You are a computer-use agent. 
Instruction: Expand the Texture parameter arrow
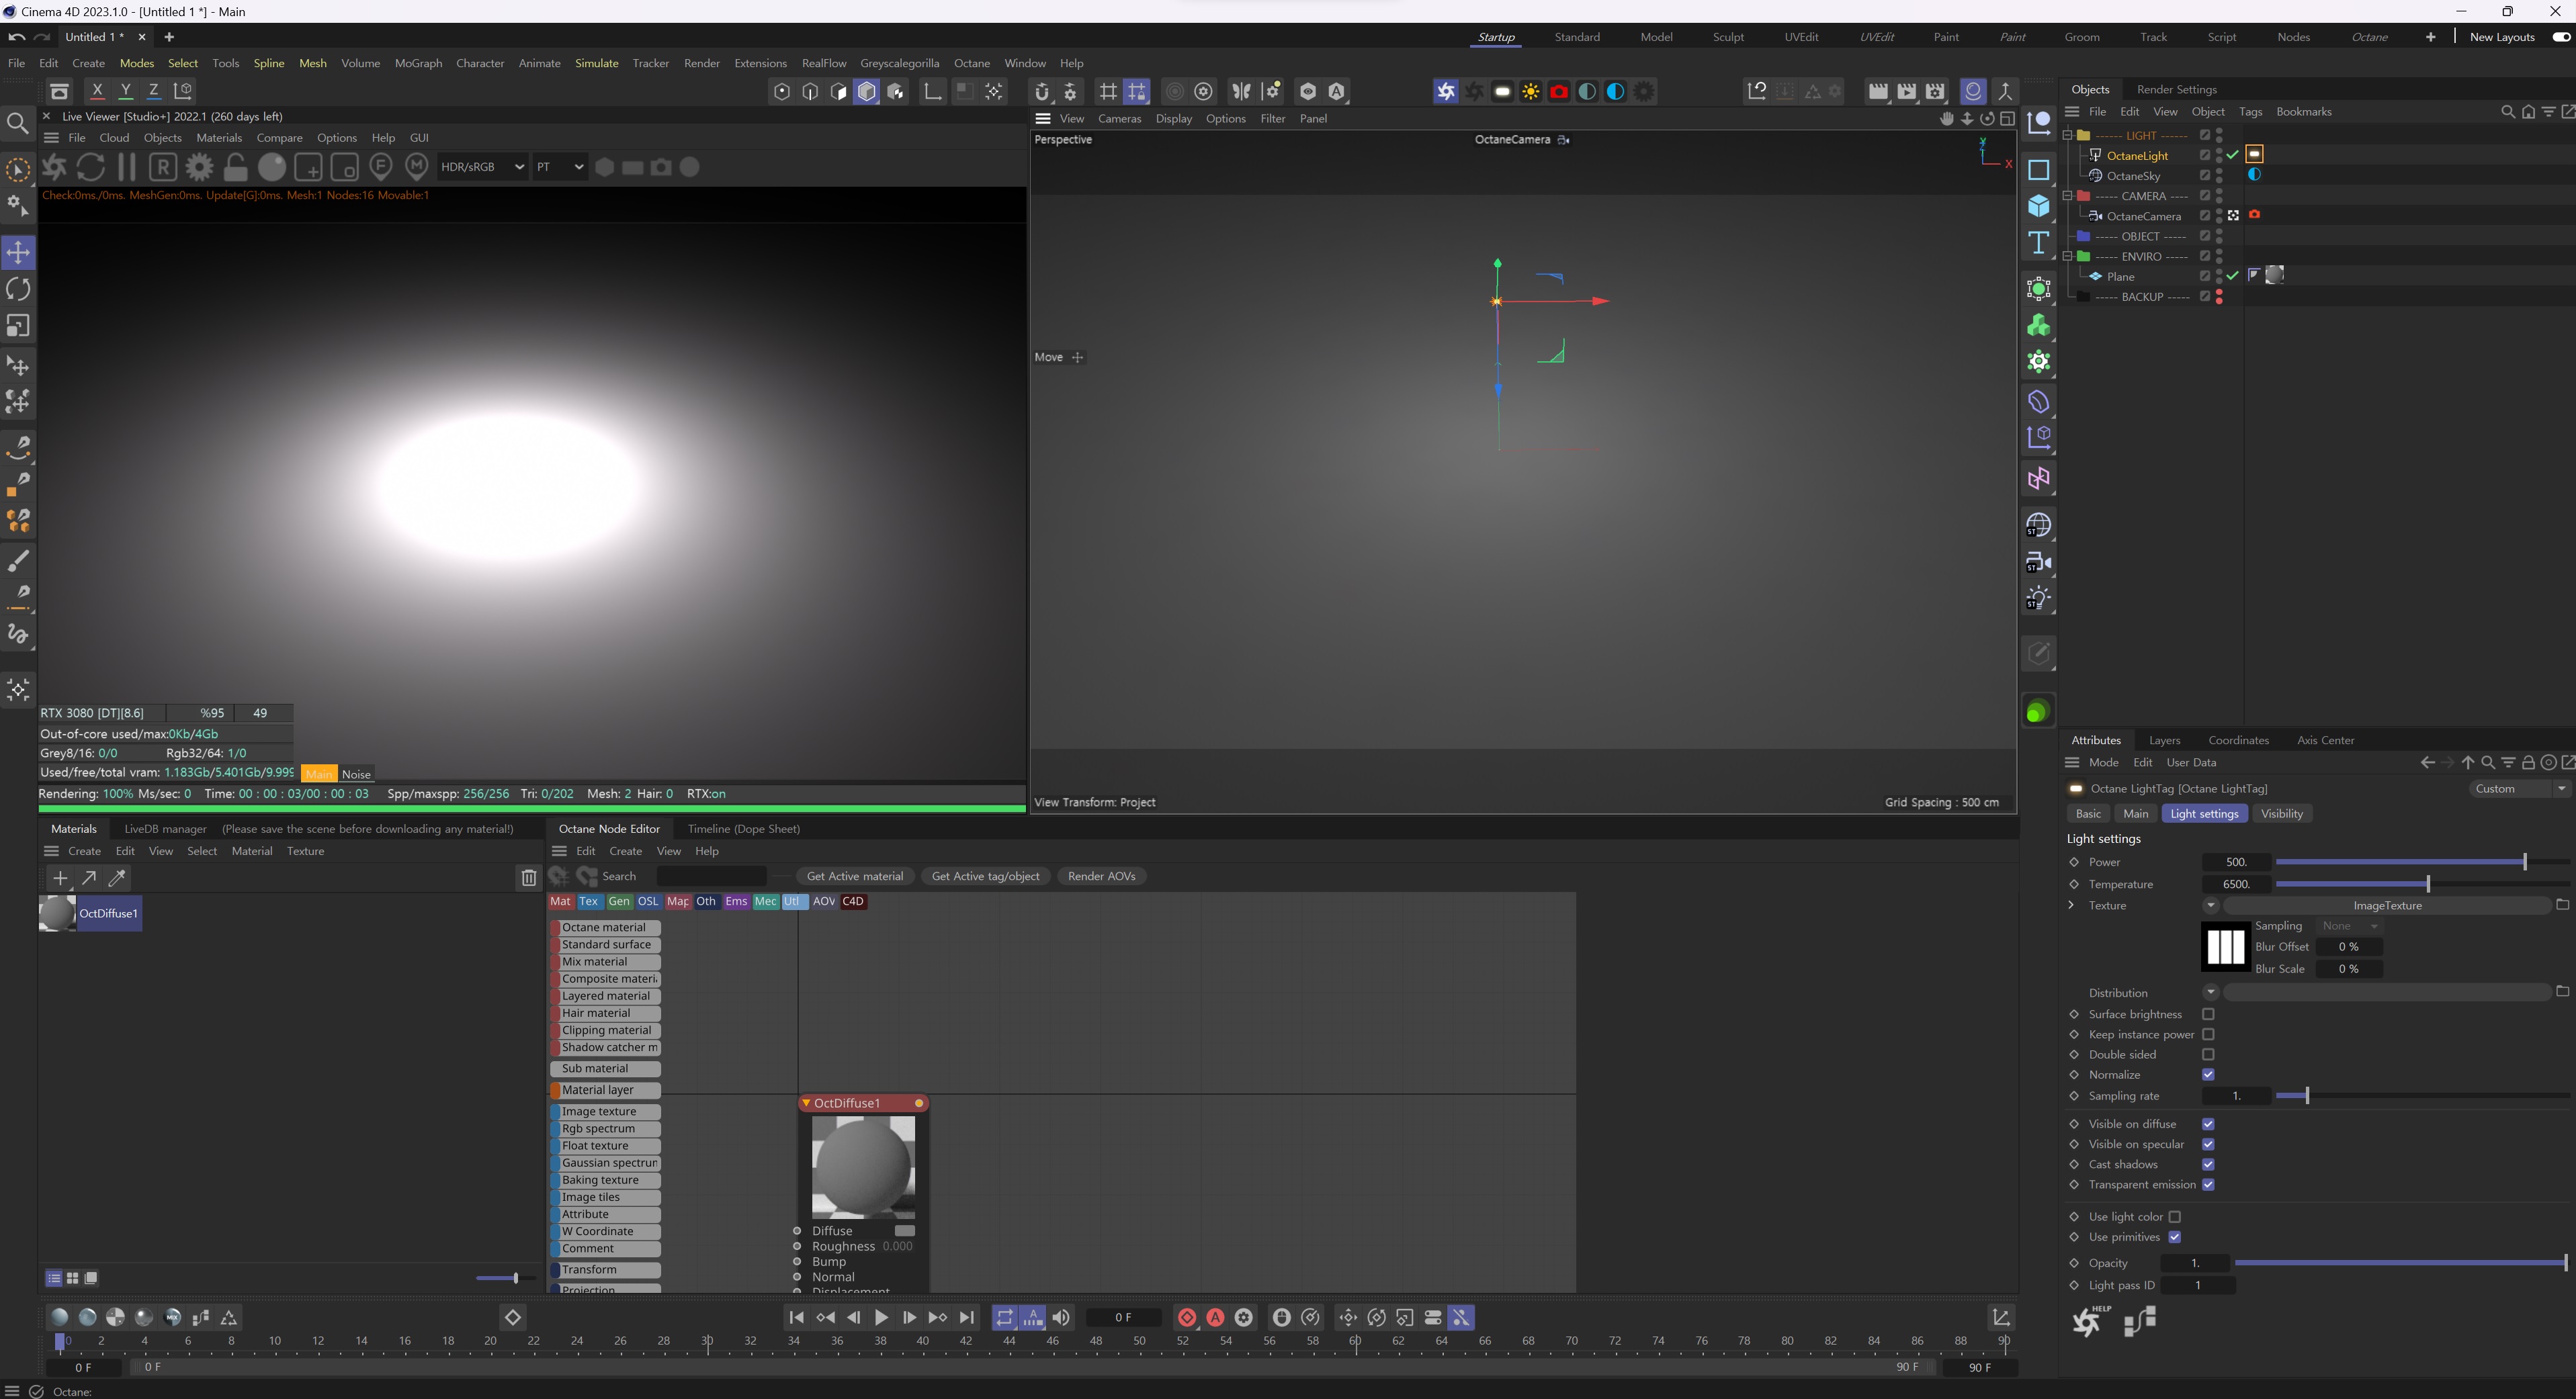2071,905
